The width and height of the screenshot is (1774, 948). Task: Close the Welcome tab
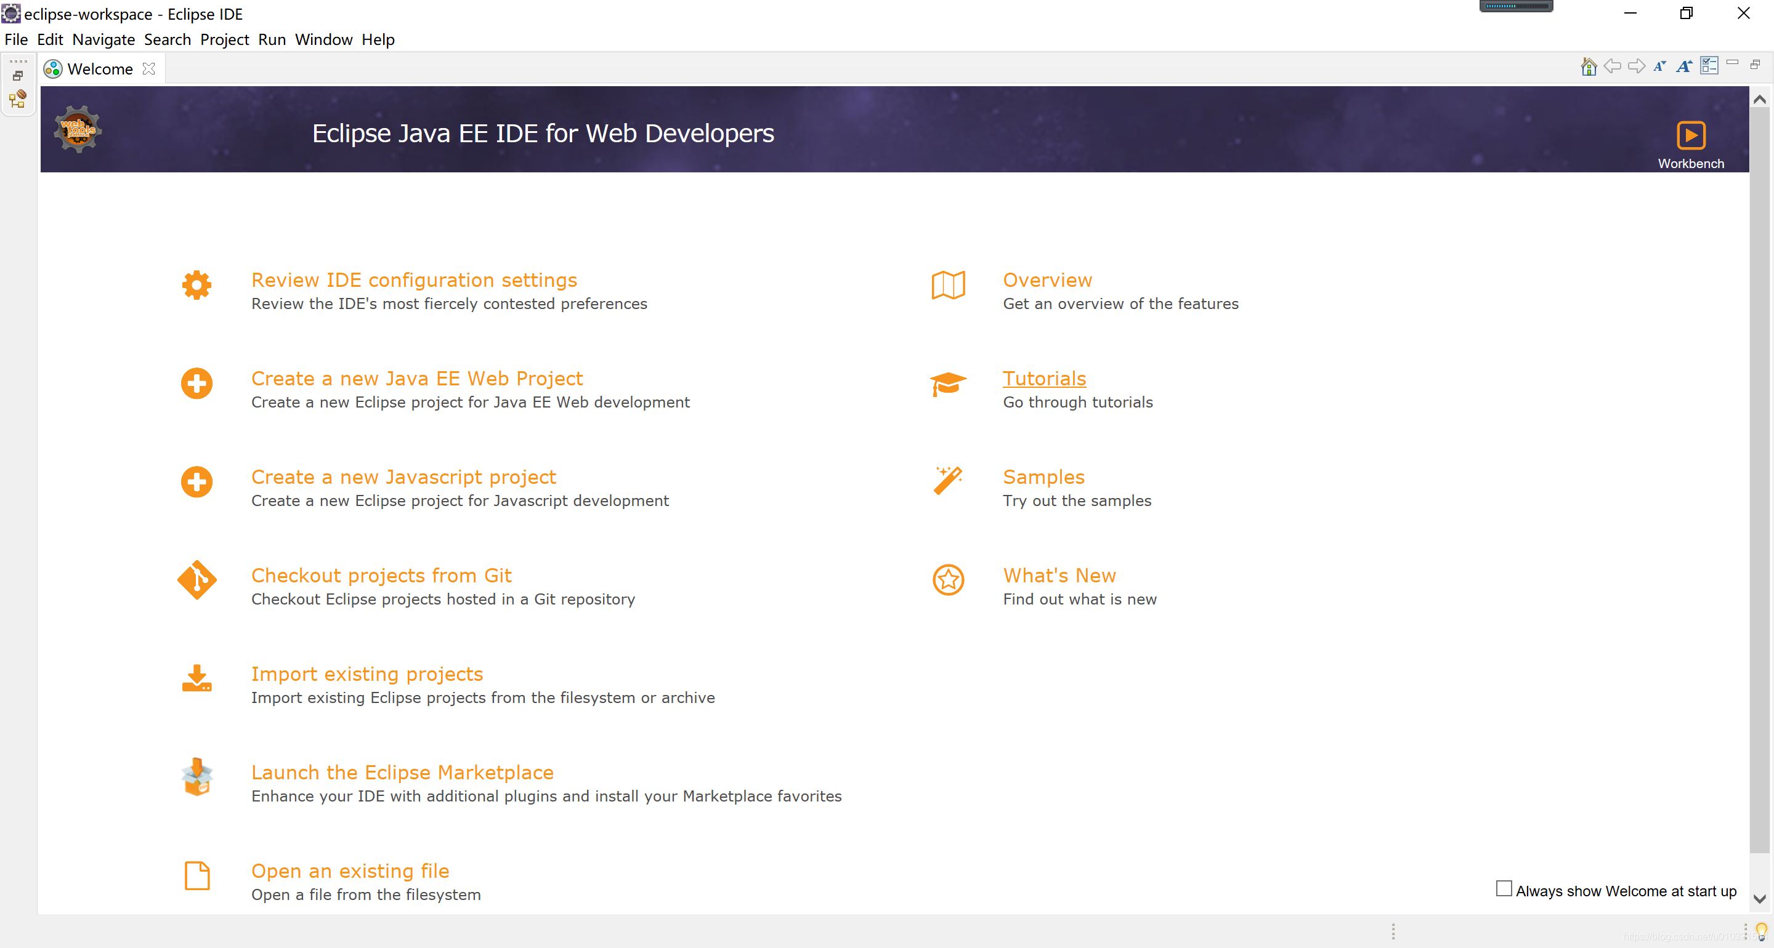pyautogui.click(x=148, y=69)
